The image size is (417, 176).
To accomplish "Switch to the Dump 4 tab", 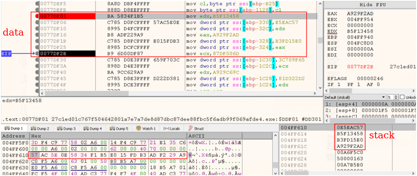I will (x=92, y=128).
